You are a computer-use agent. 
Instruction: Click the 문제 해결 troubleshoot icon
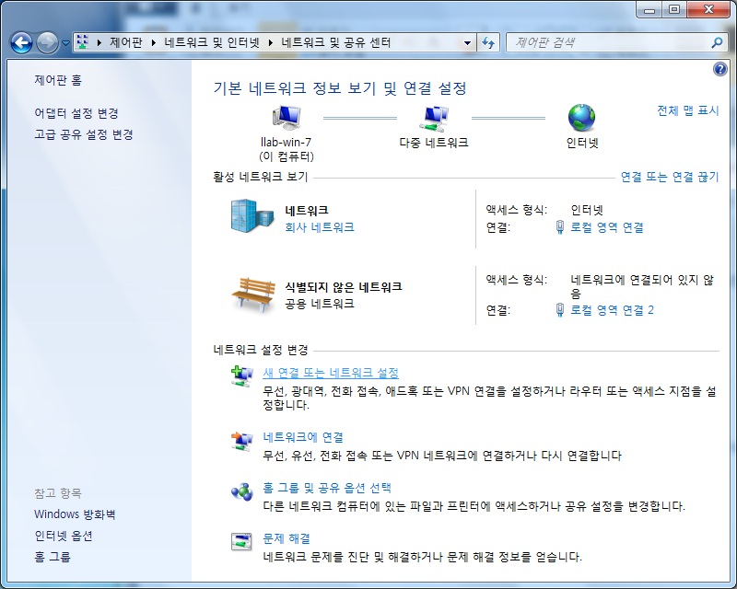point(242,542)
